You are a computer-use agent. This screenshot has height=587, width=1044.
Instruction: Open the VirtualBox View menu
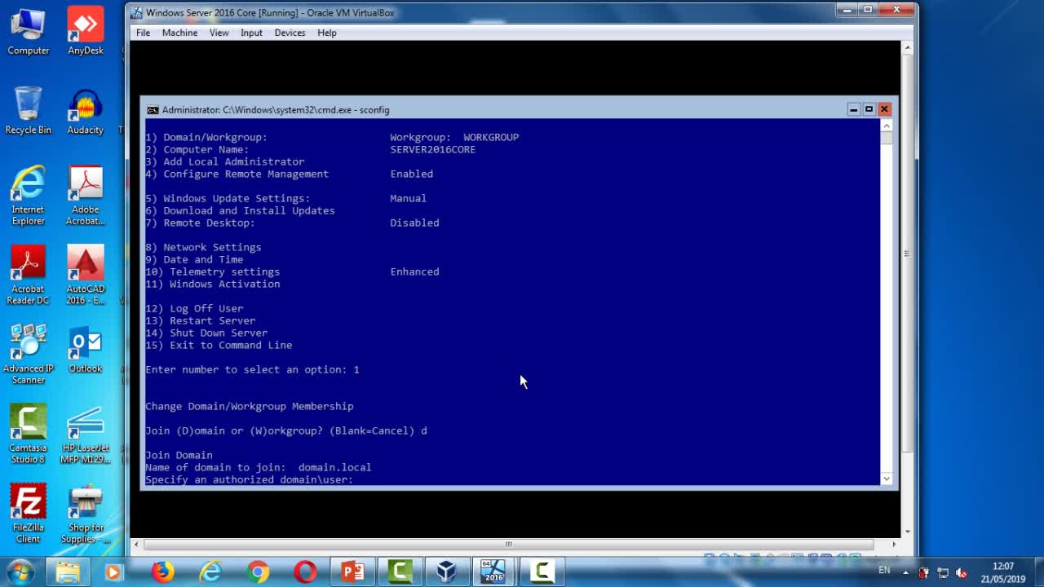point(219,33)
